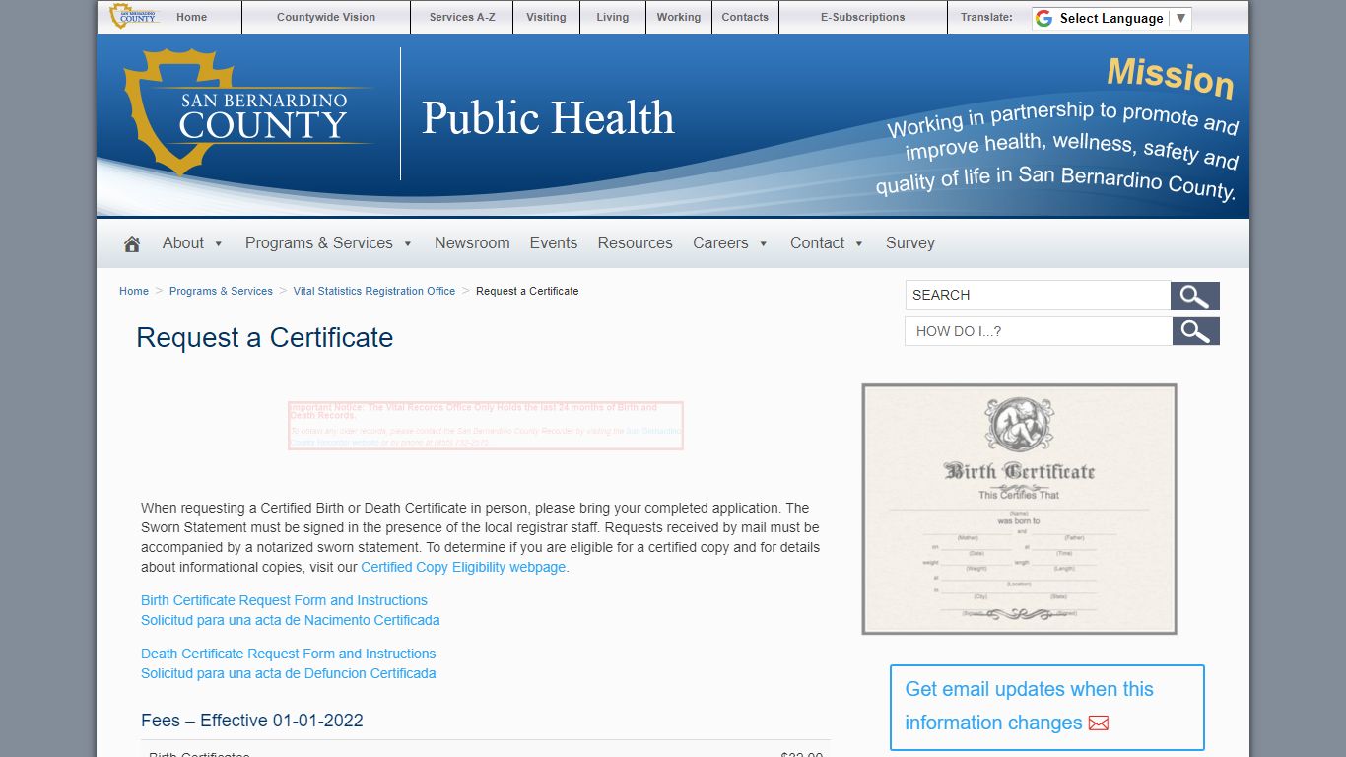Click the Birth Certificate image

tap(1020, 509)
